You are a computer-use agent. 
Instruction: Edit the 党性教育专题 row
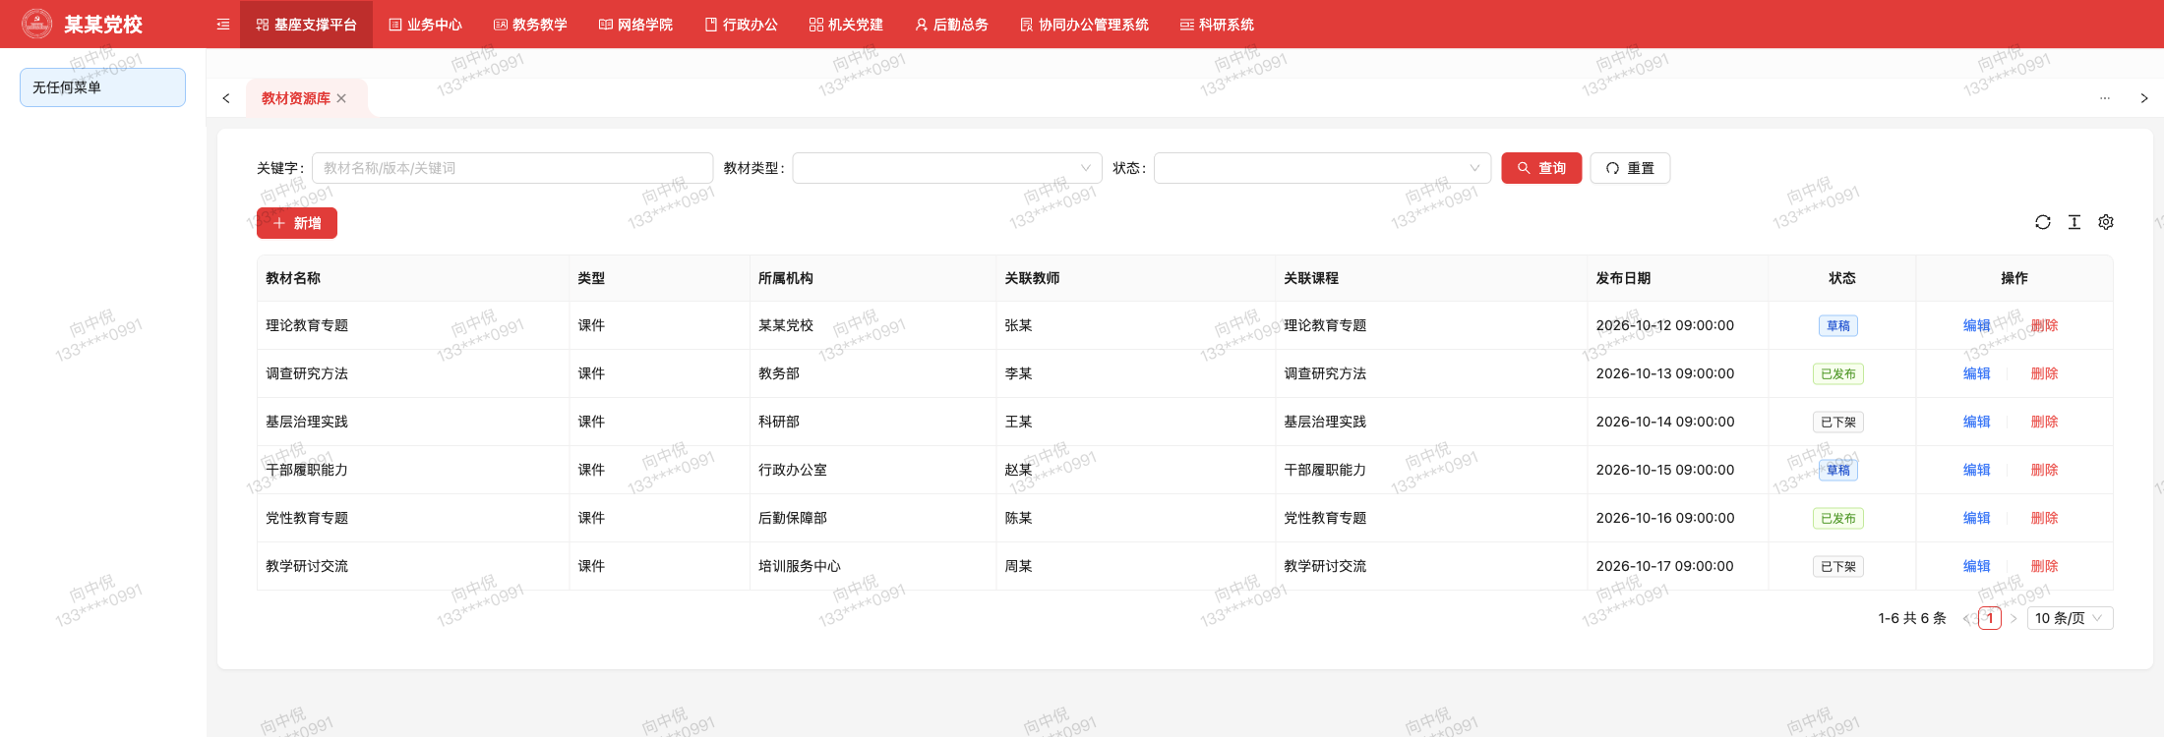[x=1976, y=518]
